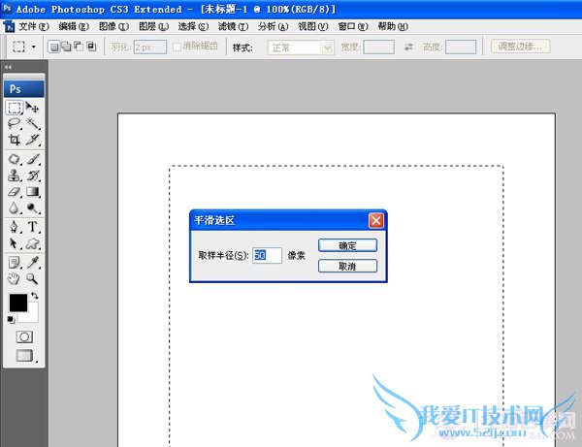Select the Zoom tool

coord(33,278)
